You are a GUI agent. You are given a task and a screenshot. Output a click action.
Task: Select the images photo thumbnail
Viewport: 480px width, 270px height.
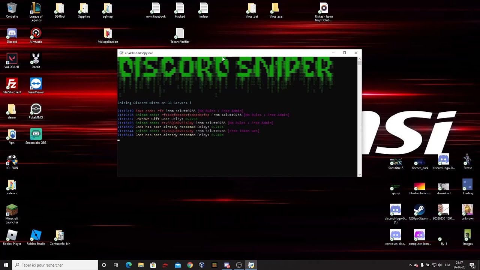click(x=468, y=237)
